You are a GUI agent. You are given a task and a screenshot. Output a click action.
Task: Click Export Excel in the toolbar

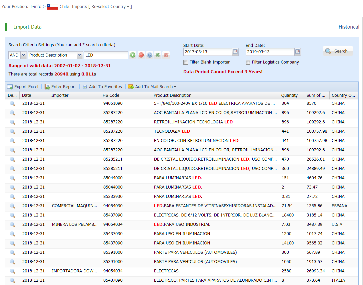[23, 87]
